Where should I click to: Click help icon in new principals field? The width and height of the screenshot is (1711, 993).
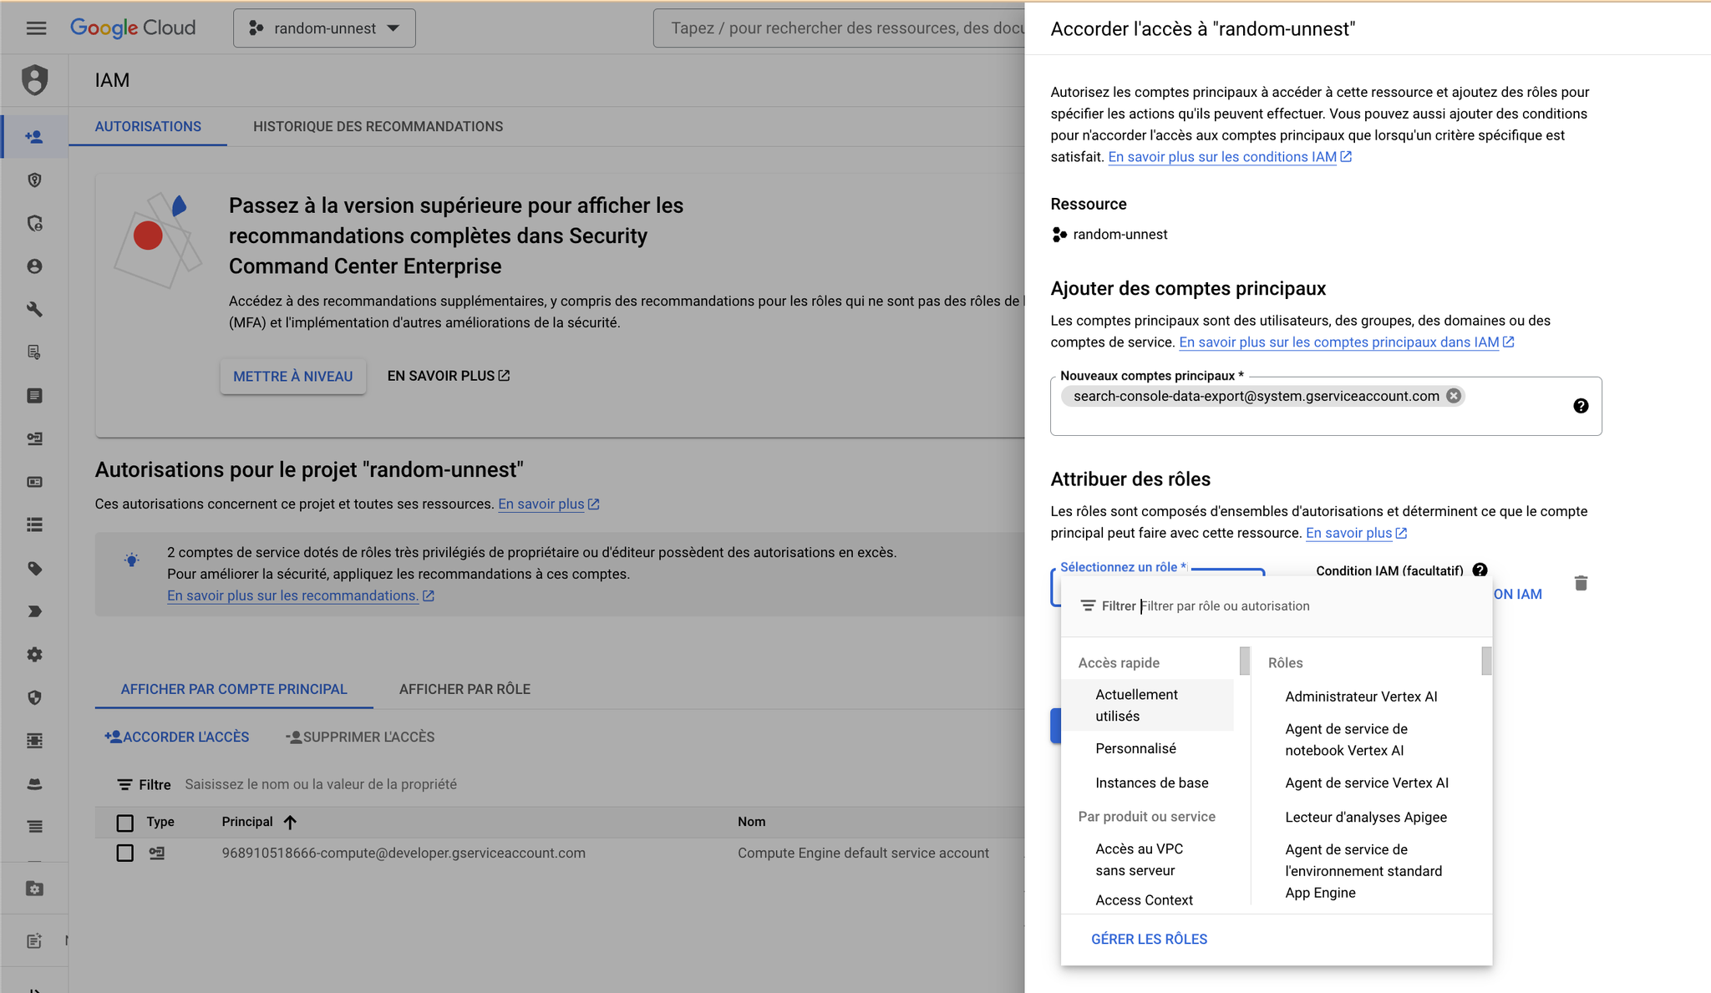coord(1581,406)
